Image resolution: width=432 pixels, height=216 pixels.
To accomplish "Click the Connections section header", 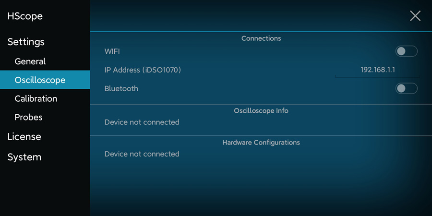I will click(261, 38).
